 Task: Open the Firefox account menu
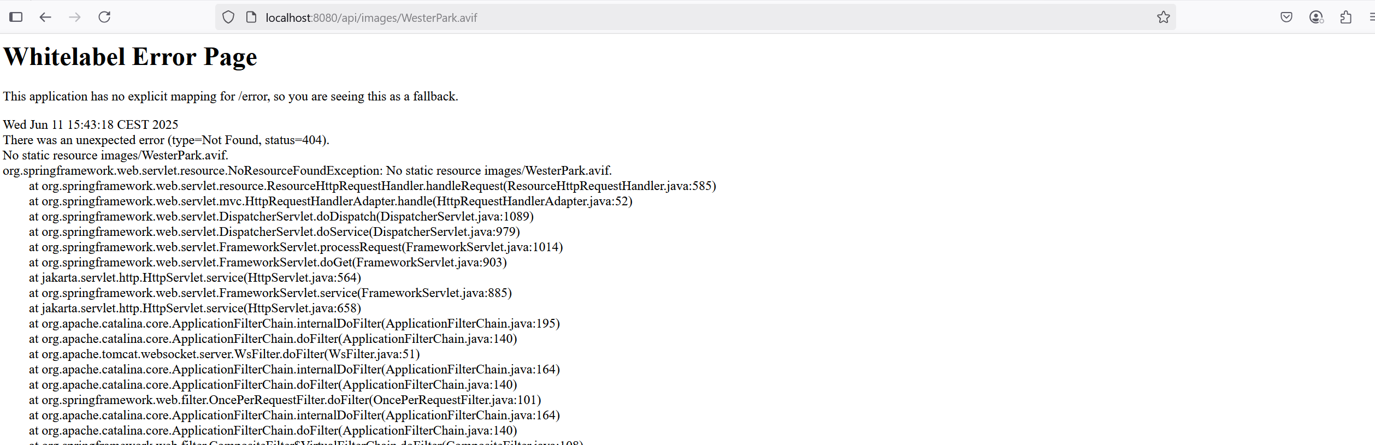[x=1317, y=17]
